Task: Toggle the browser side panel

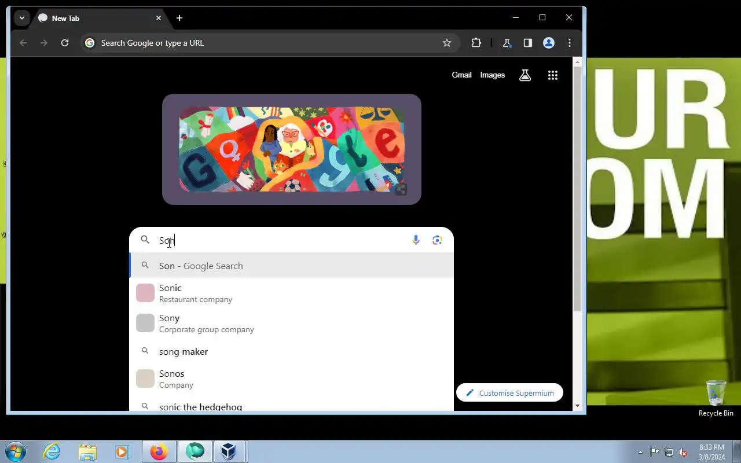Action: [x=527, y=43]
